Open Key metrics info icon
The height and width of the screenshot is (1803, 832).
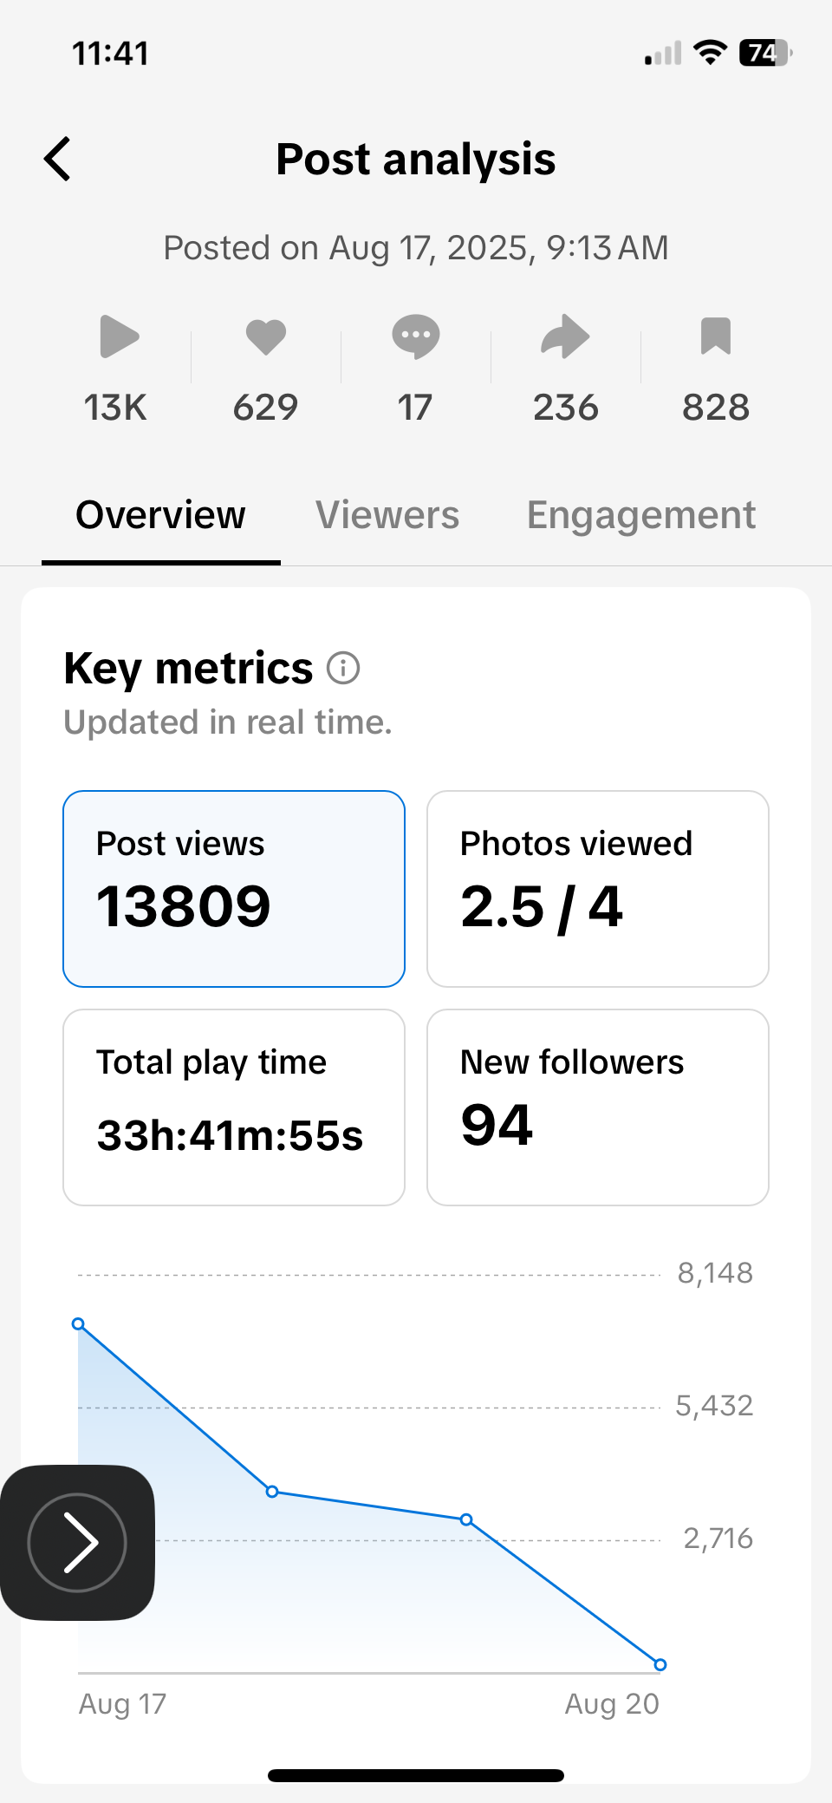click(x=343, y=669)
